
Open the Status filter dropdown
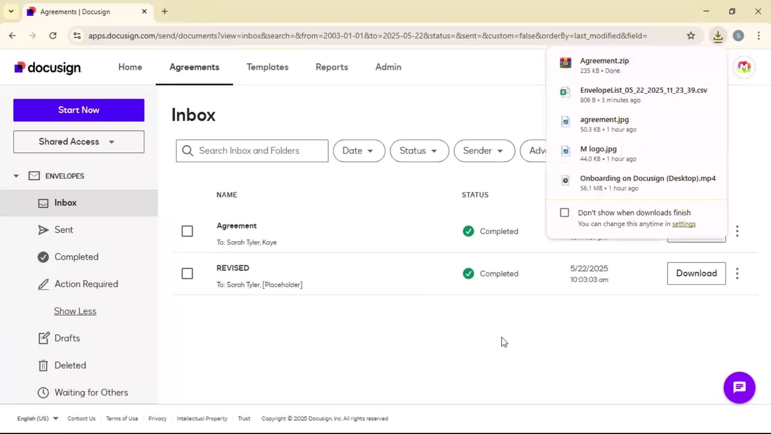coord(419,151)
